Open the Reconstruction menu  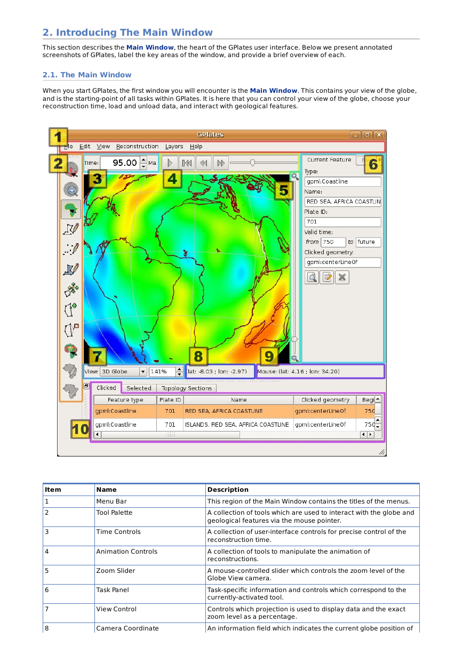(x=137, y=146)
